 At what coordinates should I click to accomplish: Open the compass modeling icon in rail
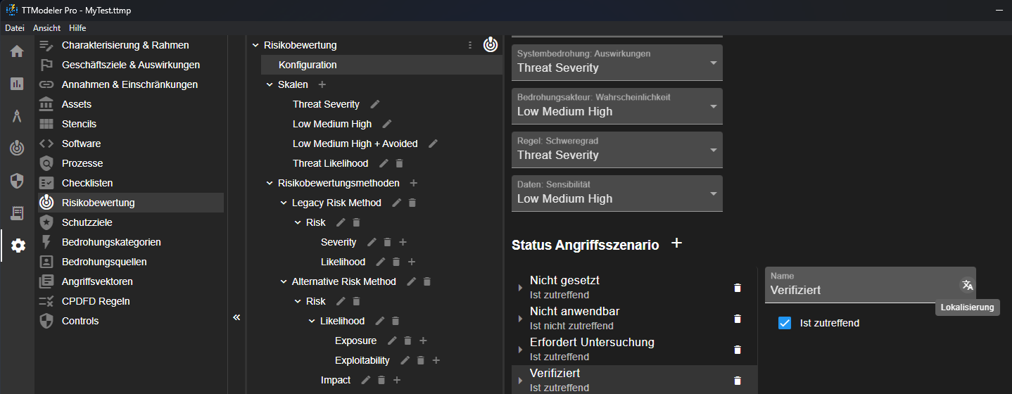[17, 116]
